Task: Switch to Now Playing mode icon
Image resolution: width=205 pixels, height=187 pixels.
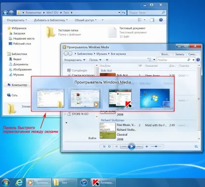Action: coord(196,146)
